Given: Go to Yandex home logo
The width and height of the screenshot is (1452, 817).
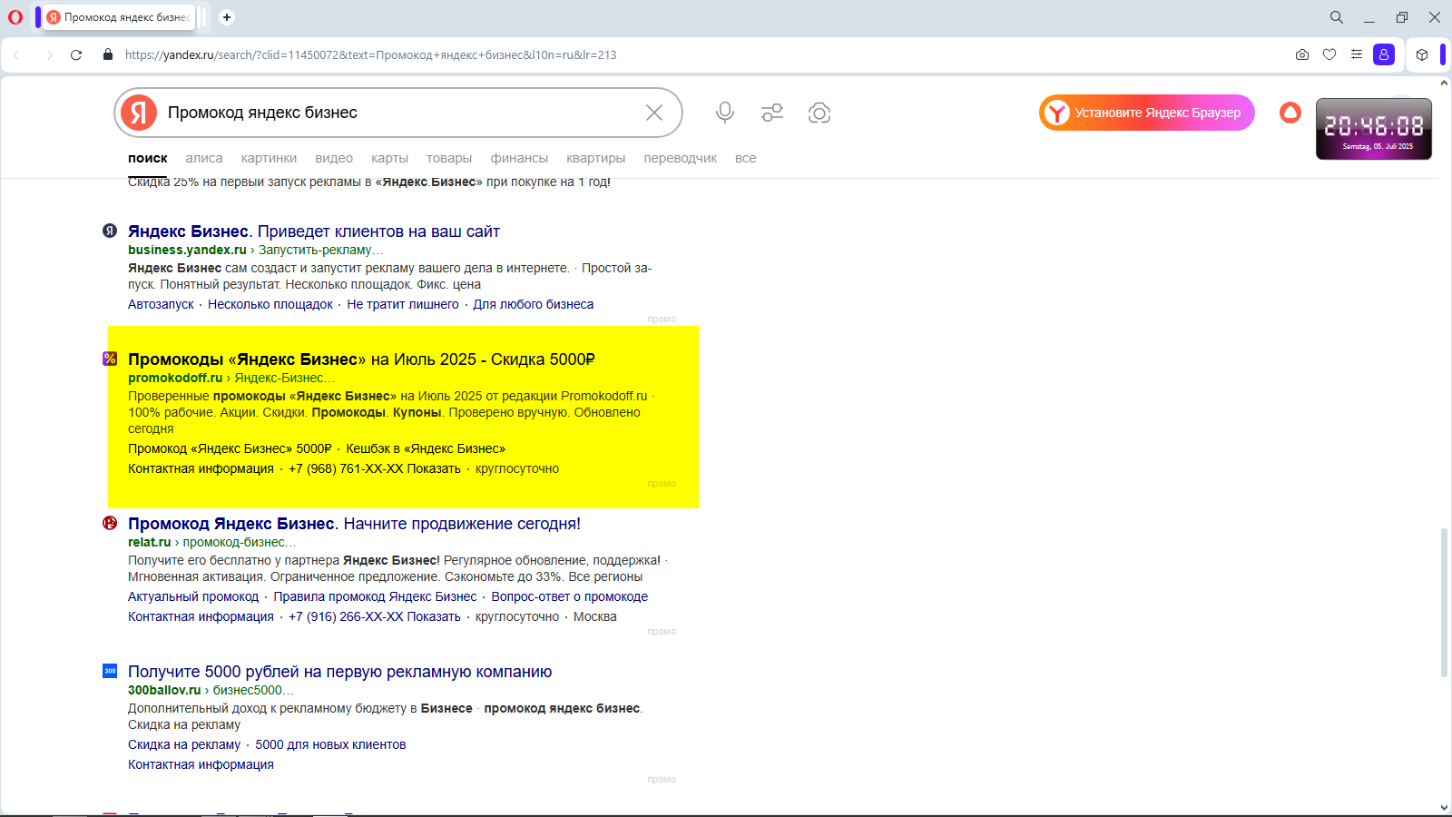Looking at the screenshot, I should (x=139, y=113).
